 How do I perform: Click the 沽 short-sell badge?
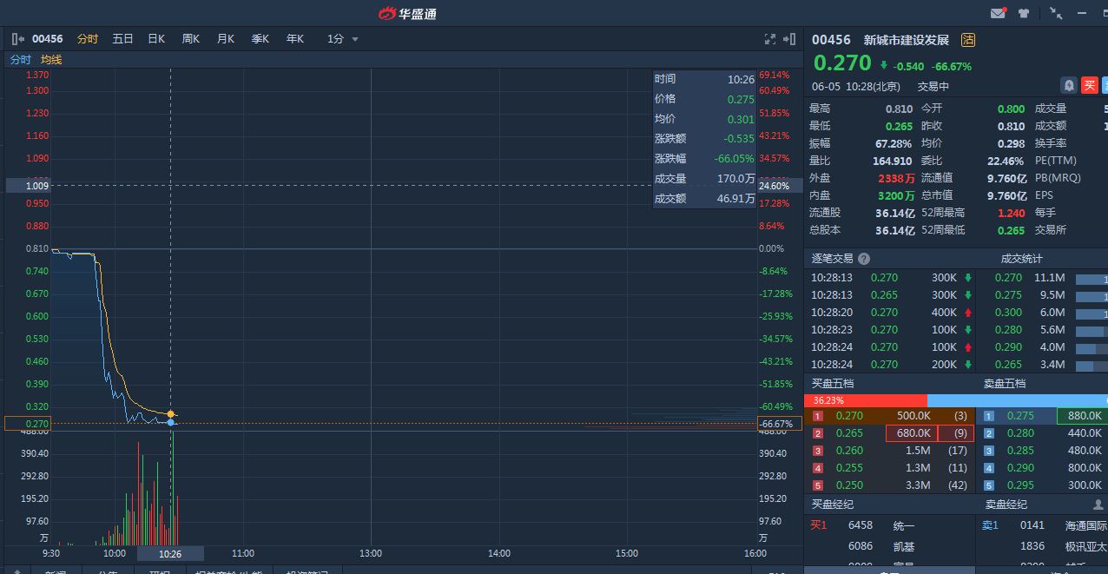[x=968, y=40]
